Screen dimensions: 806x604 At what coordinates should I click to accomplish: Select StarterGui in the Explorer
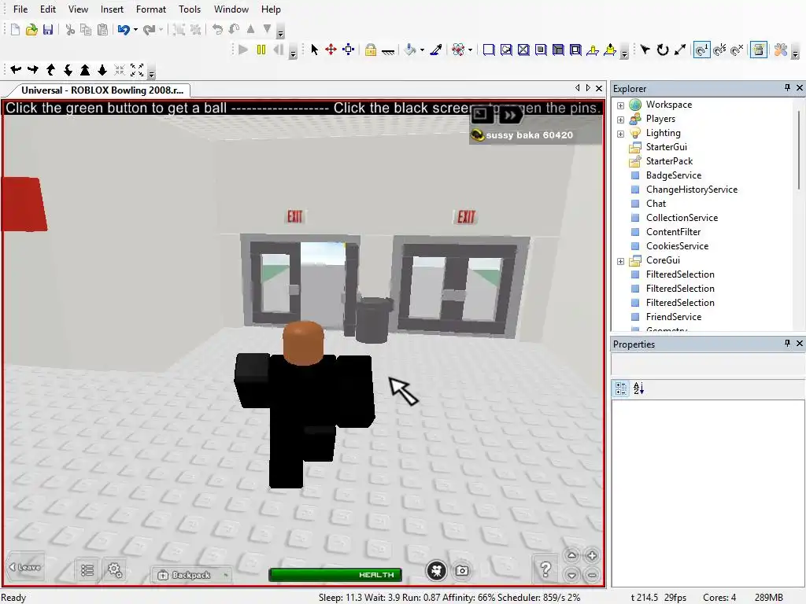click(x=666, y=147)
